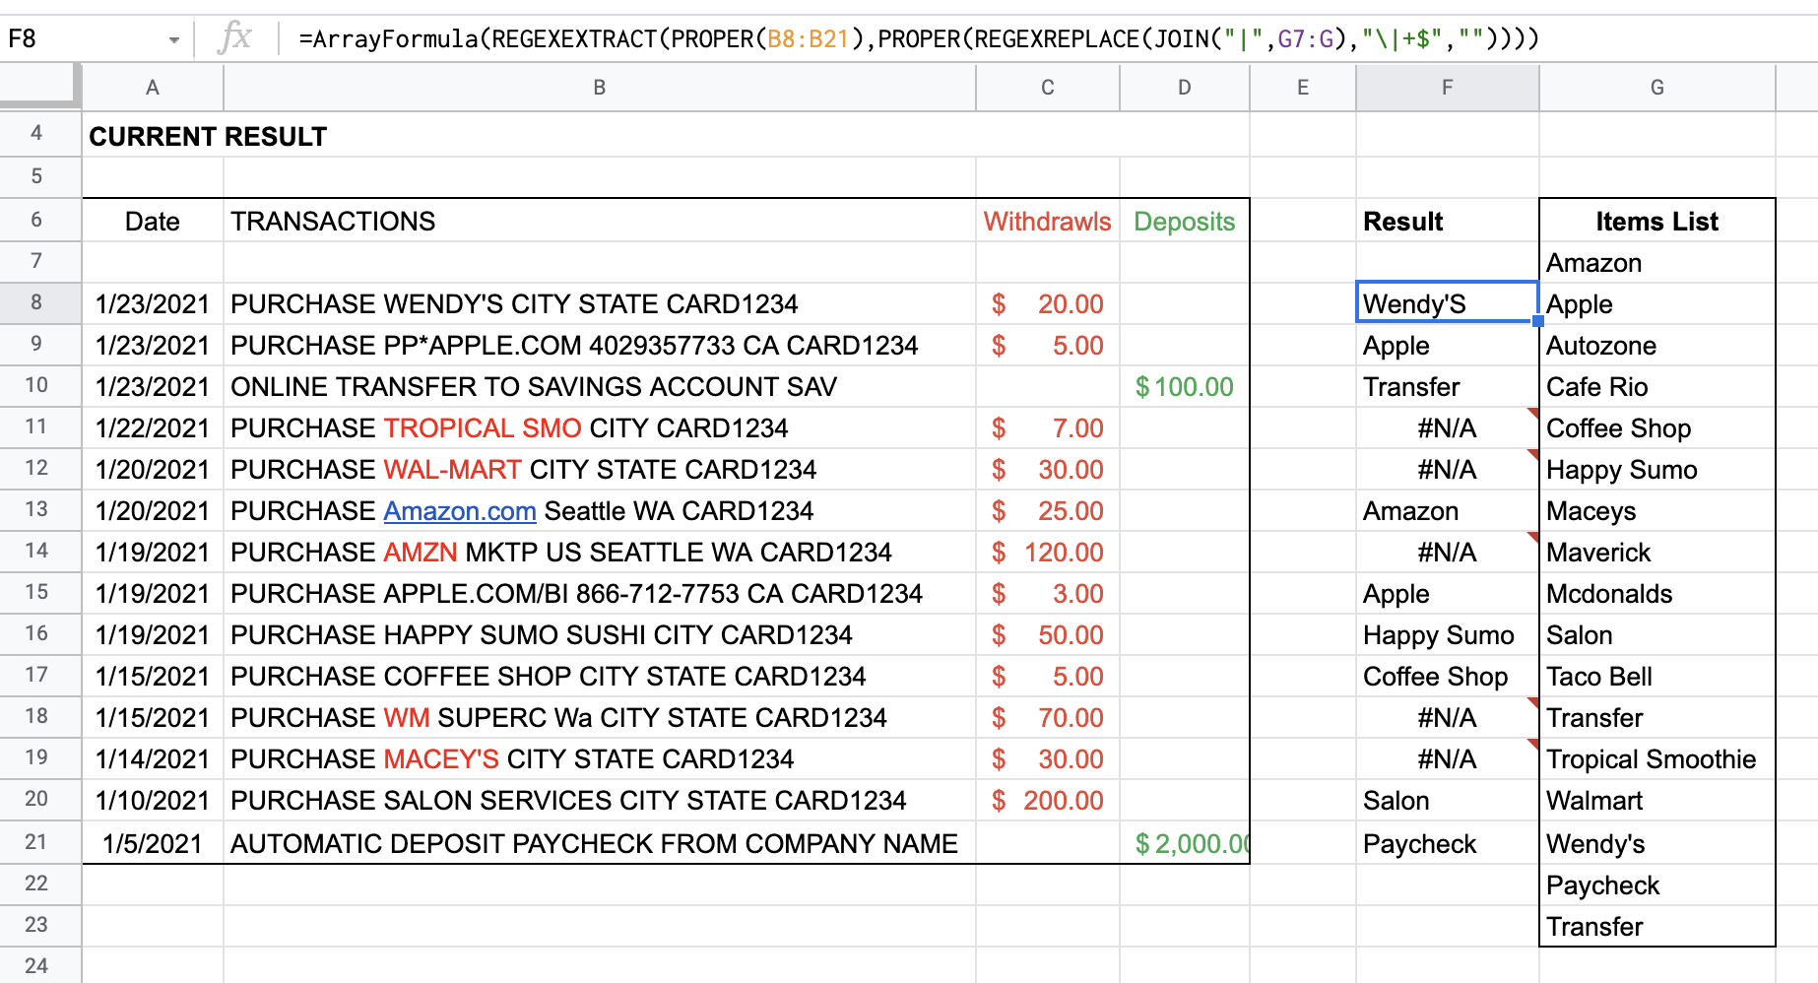This screenshot has height=983, width=1818.
Task: Select row 11 header
Action: (40, 426)
